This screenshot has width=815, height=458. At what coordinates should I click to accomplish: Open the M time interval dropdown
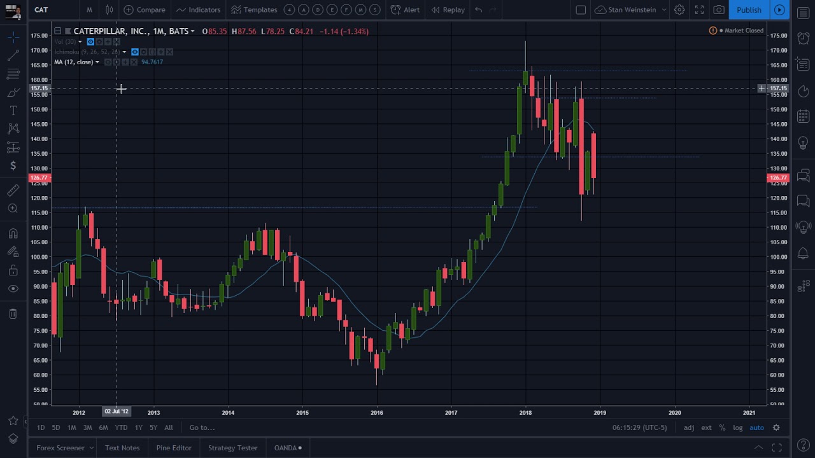89,10
